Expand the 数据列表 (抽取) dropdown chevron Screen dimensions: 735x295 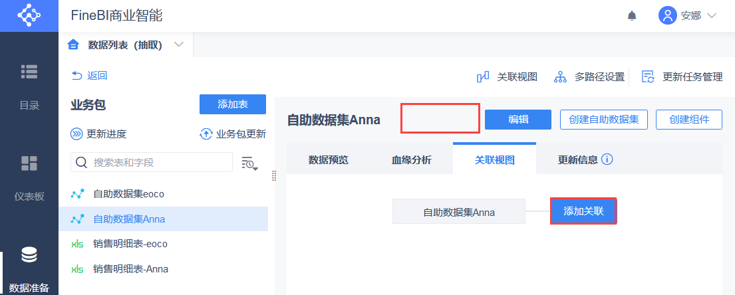[x=178, y=45]
